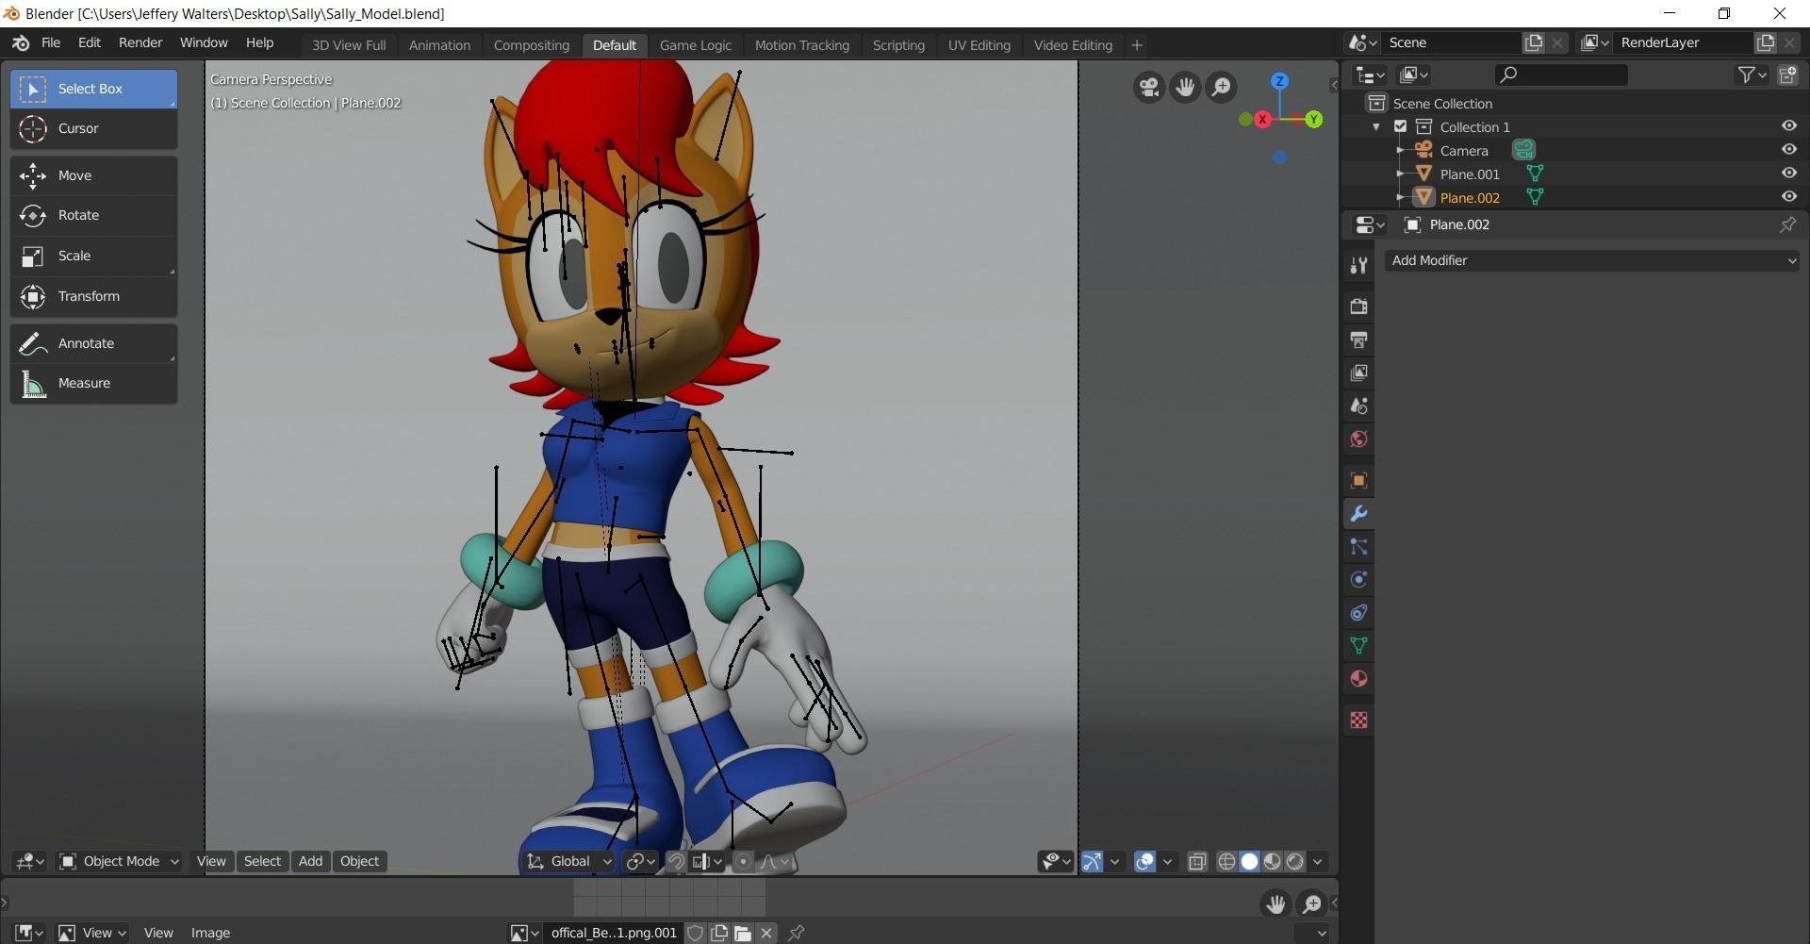Expand Plane.001 in the outliner
The image size is (1810, 944).
point(1400,174)
